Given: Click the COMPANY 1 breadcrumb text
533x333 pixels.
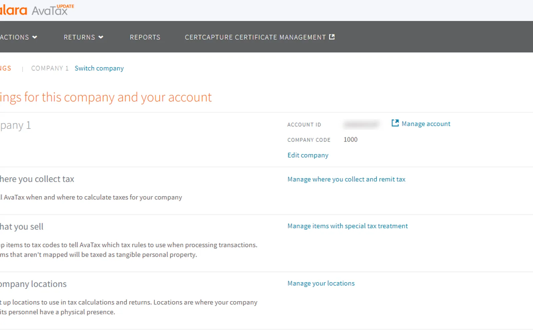Looking at the screenshot, I should (50, 68).
